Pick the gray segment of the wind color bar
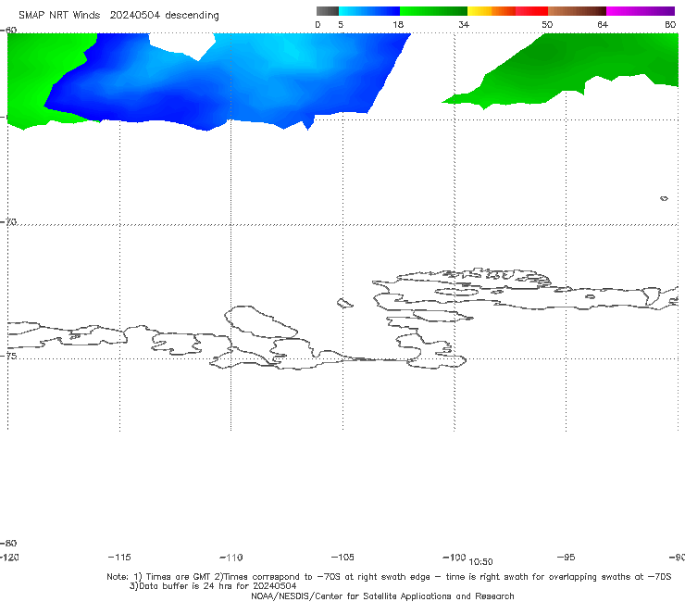Viewport: 685px width, 602px height. pyautogui.click(x=327, y=11)
